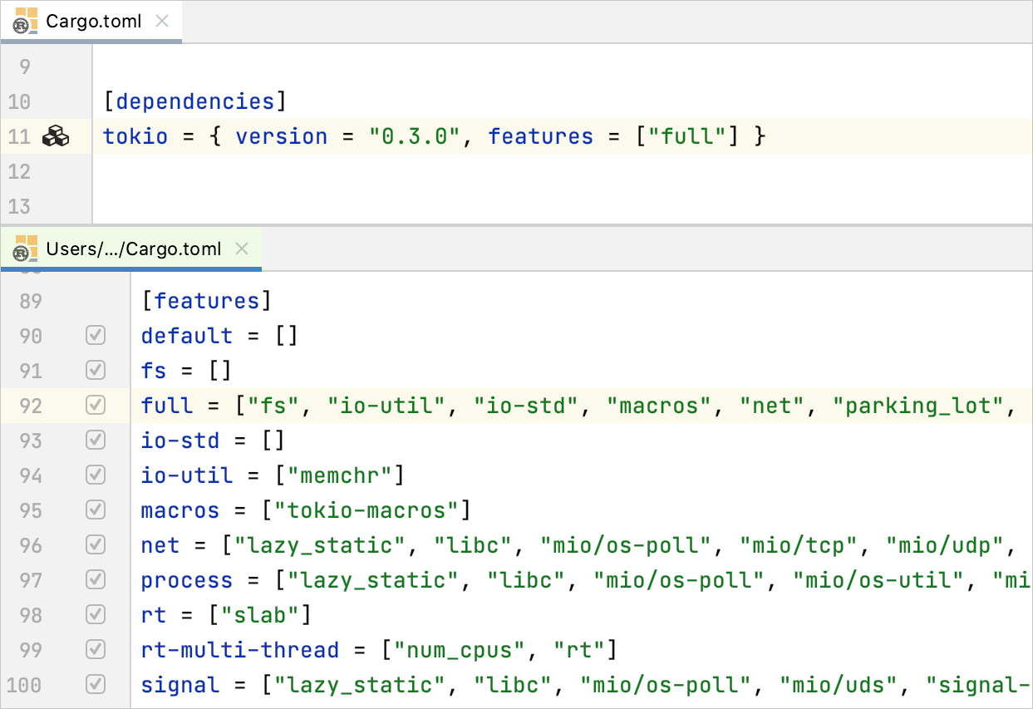Click the default key on line 90
Image resolution: width=1033 pixels, height=709 pixels.
187,337
